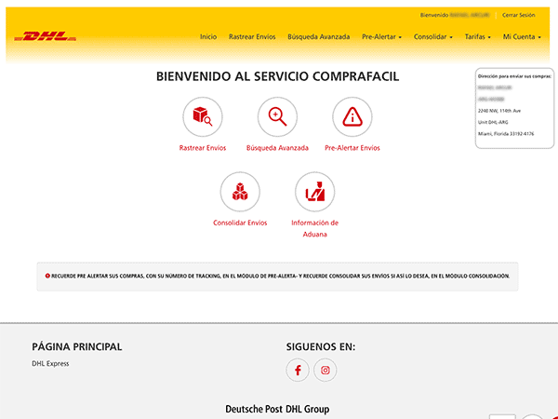558x419 pixels.
Task: Select the Búsqueda Avanzada magnifier icon
Action: (277, 117)
